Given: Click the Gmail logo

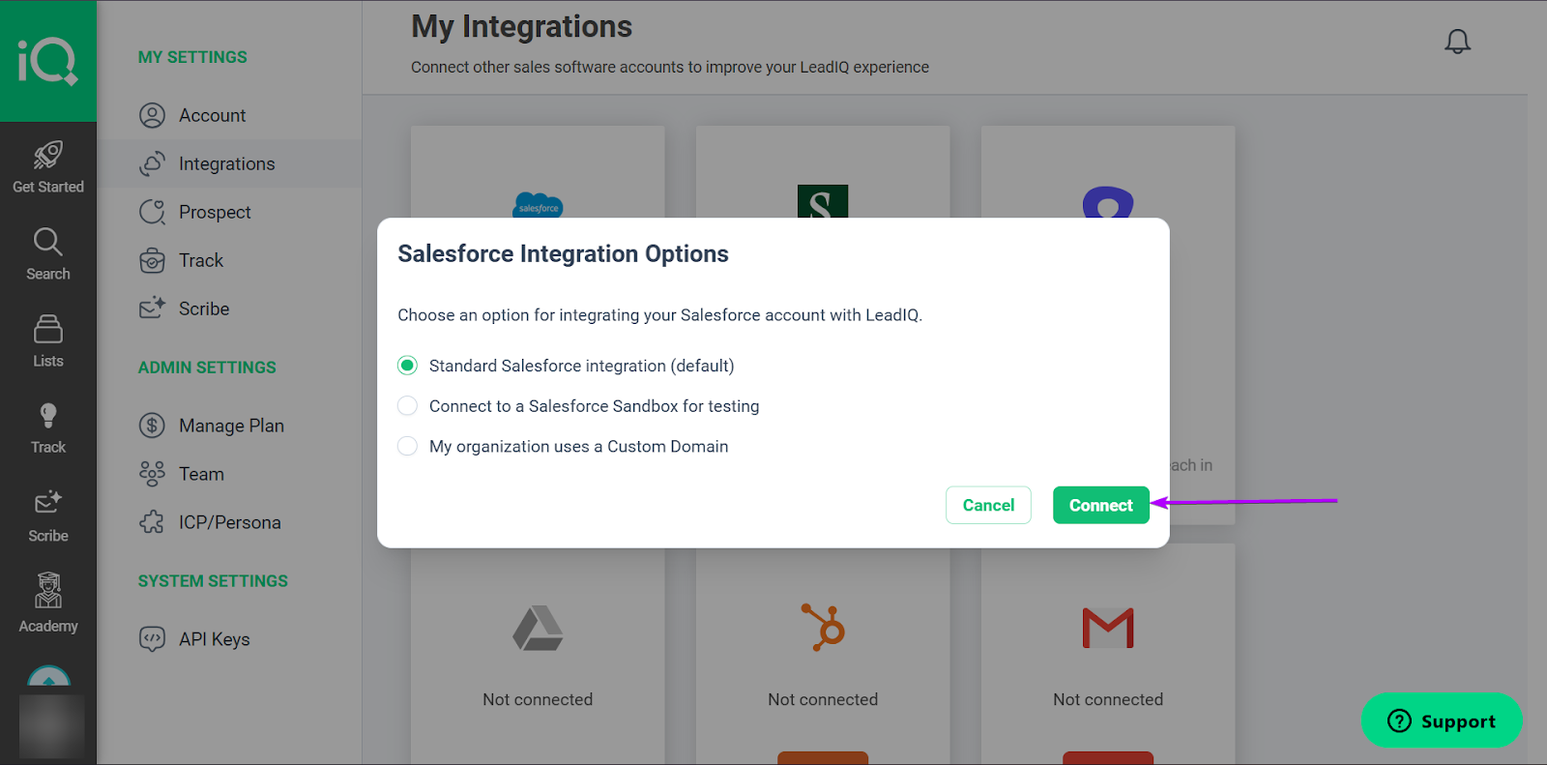Looking at the screenshot, I should pos(1108,628).
